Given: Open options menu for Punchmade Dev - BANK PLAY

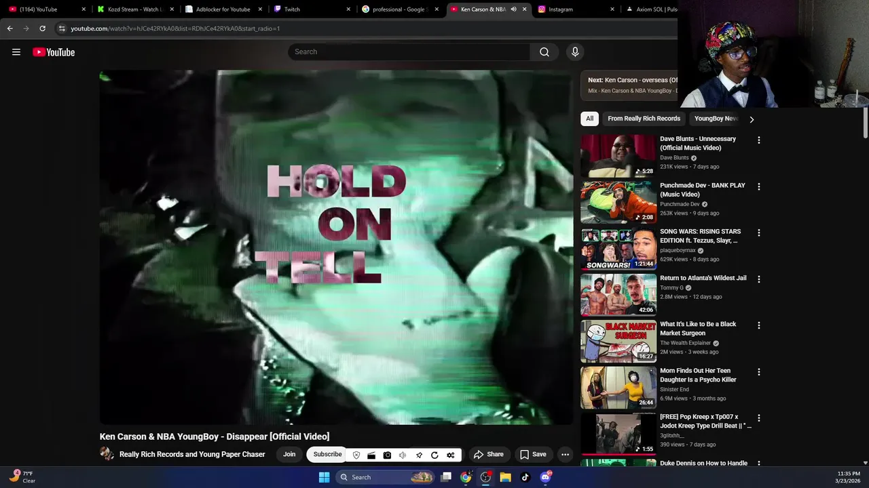Looking at the screenshot, I should [x=759, y=186].
